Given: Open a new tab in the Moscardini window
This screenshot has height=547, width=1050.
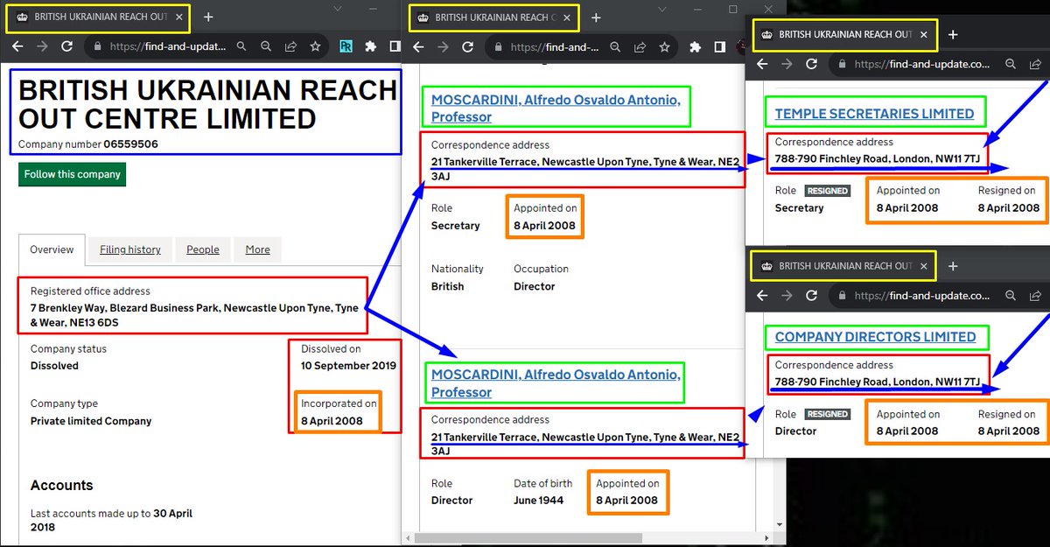Looking at the screenshot, I should click(596, 18).
